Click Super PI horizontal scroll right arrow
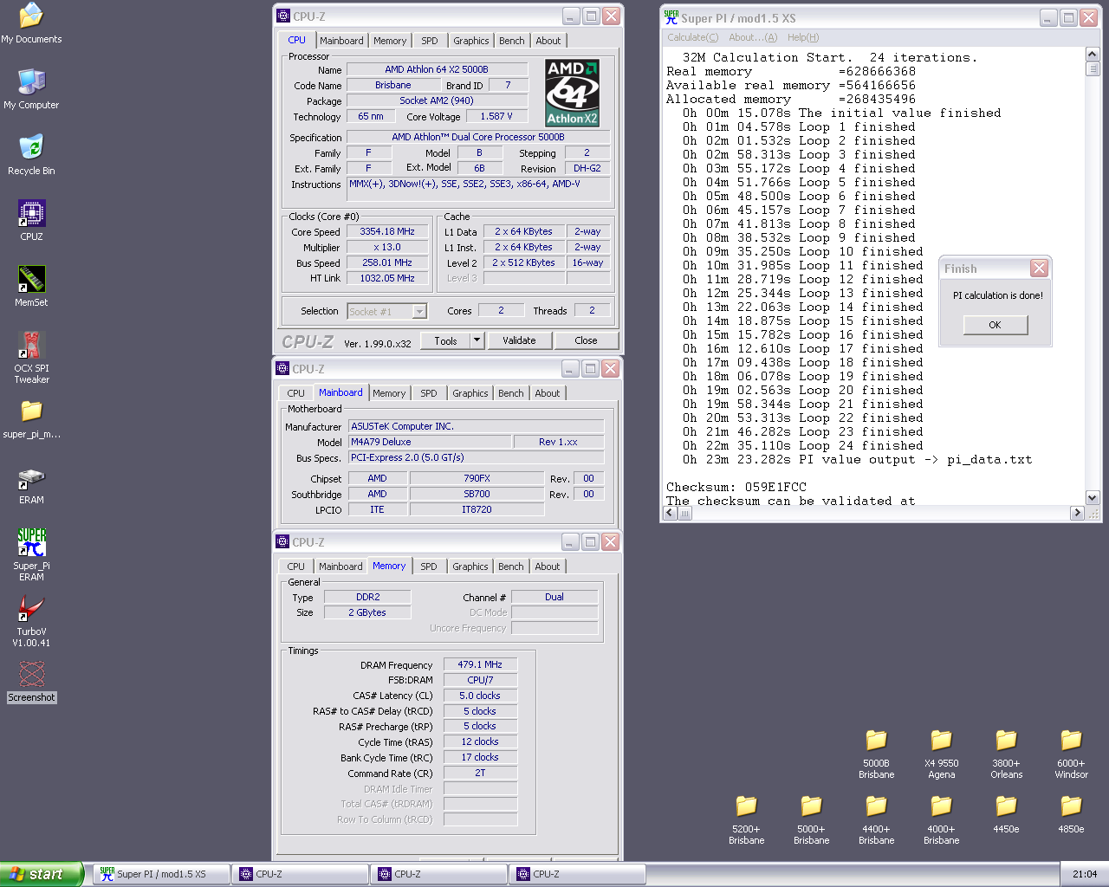This screenshot has width=1109, height=887. click(1078, 513)
